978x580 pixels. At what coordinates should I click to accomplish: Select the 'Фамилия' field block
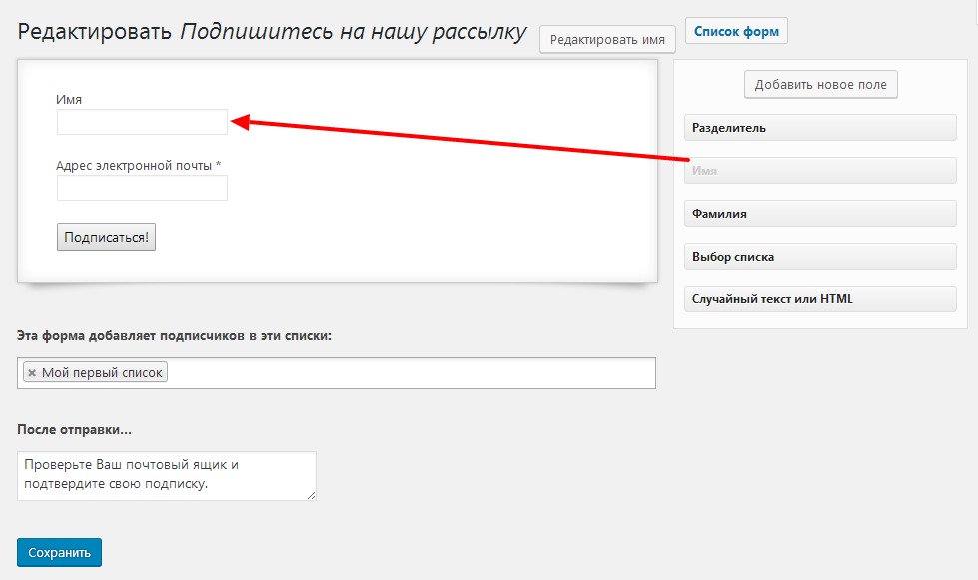pos(820,214)
